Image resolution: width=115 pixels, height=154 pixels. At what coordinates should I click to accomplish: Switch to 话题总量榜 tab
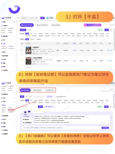click(x=37, y=90)
